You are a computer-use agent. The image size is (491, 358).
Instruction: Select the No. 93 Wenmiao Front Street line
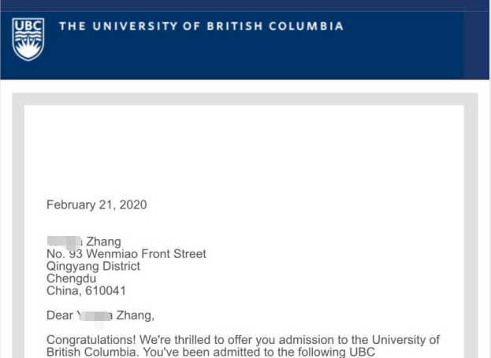[126, 254]
